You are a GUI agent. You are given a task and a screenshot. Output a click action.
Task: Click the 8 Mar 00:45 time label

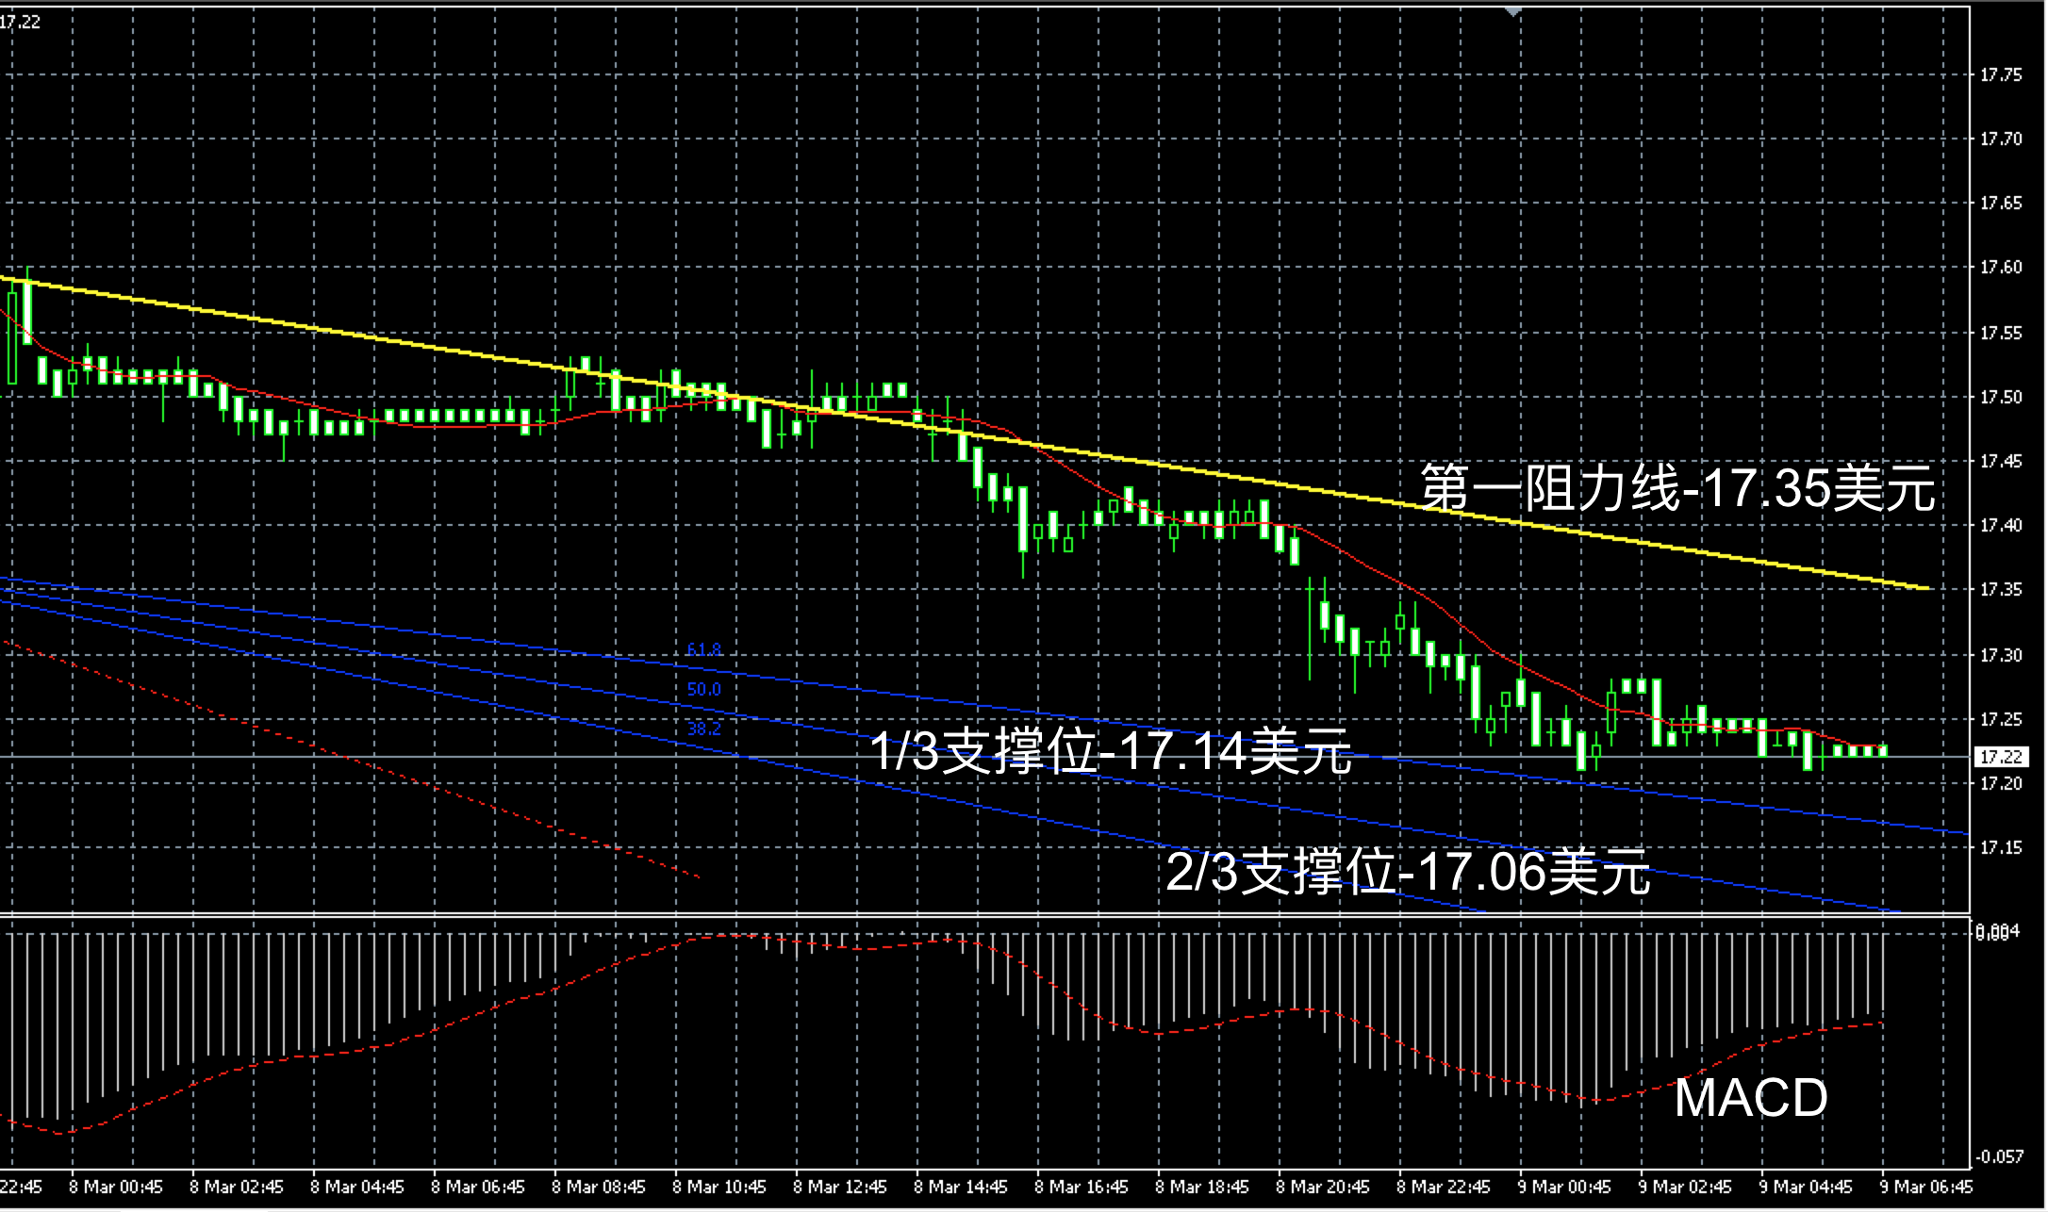[115, 1187]
